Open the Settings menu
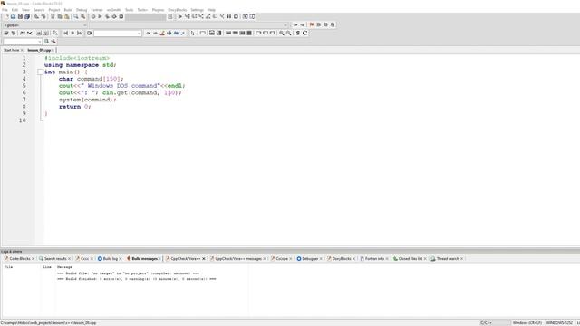The image size is (580, 326). (198, 10)
